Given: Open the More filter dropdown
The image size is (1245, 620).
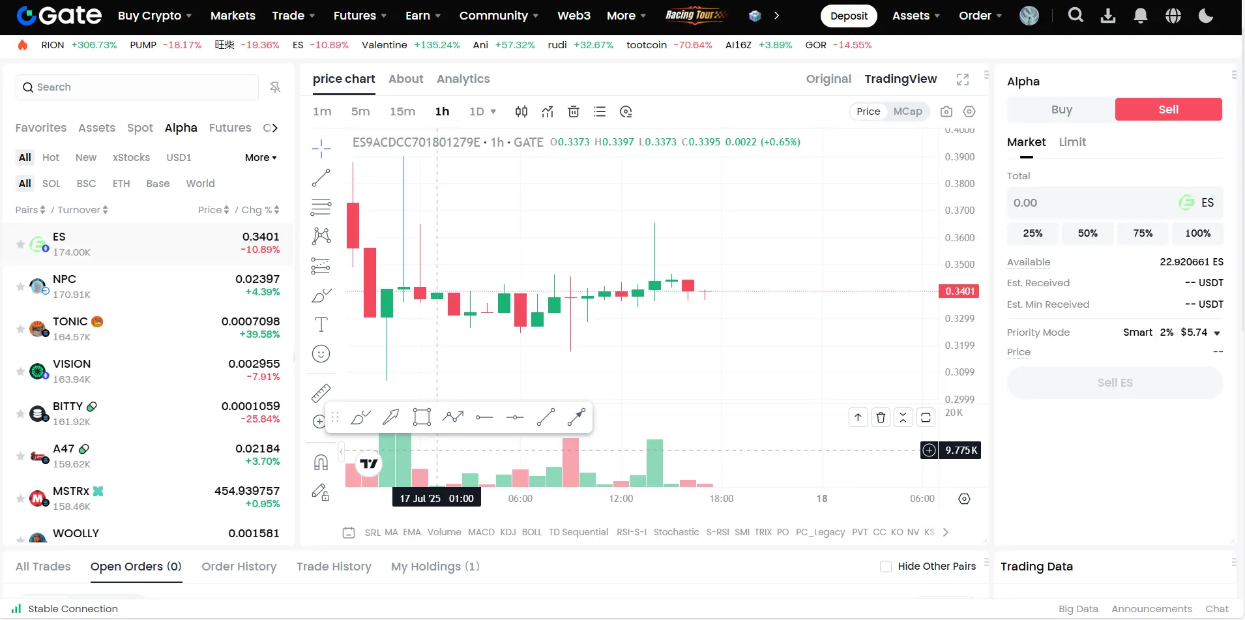Looking at the screenshot, I should pyautogui.click(x=261, y=157).
